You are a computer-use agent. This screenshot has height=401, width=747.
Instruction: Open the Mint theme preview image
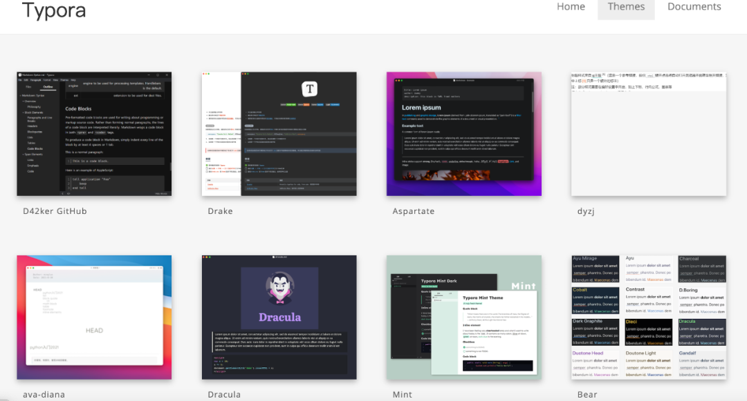pos(464,317)
